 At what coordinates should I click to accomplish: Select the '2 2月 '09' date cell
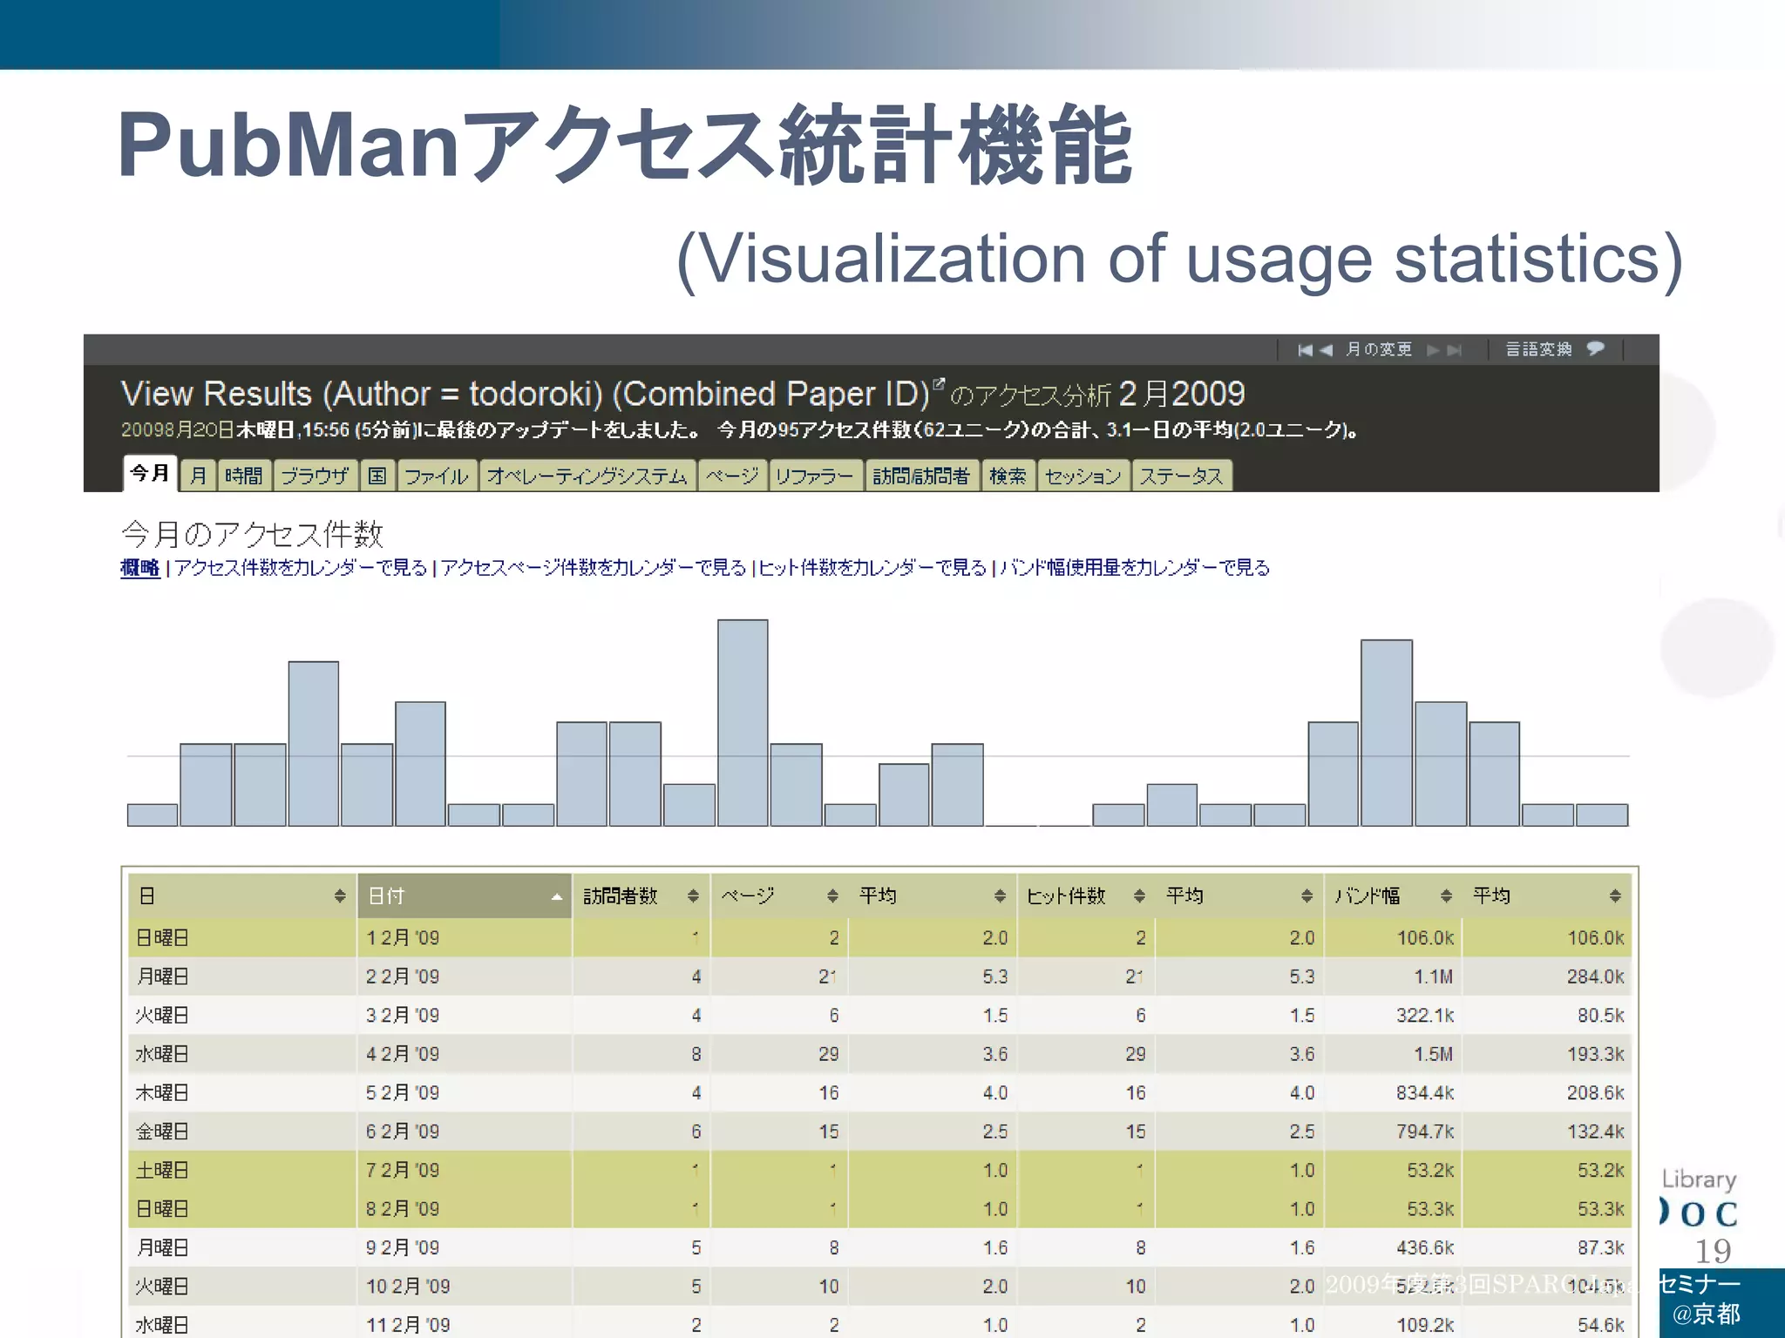point(465,976)
